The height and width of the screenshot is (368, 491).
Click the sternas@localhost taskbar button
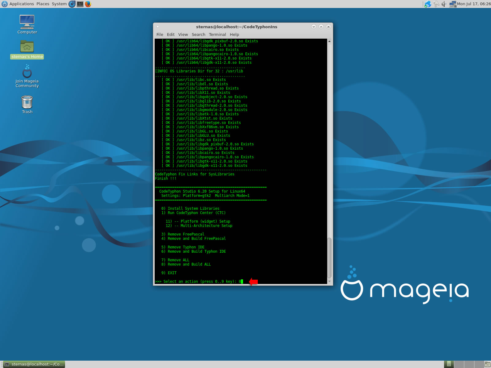(34, 364)
